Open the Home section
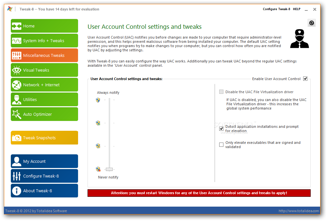 [44, 26]
